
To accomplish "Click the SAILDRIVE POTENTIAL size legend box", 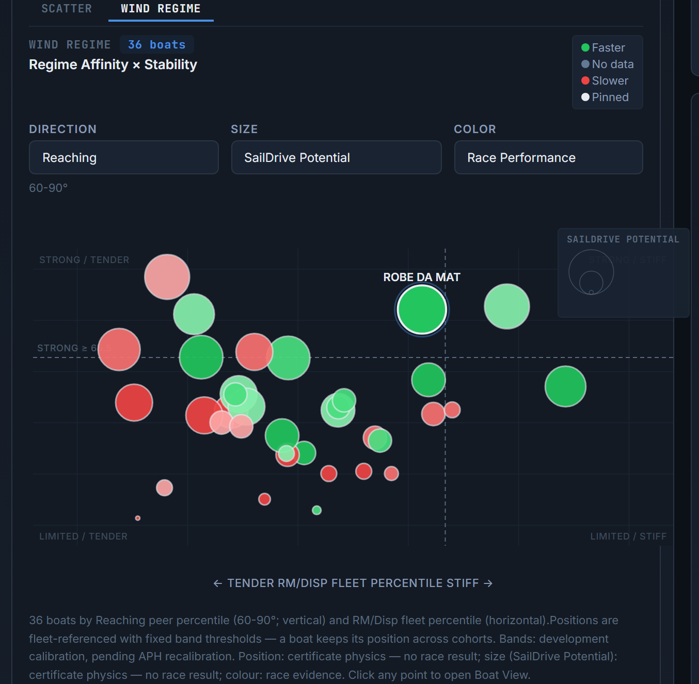I will click(624, 272).
